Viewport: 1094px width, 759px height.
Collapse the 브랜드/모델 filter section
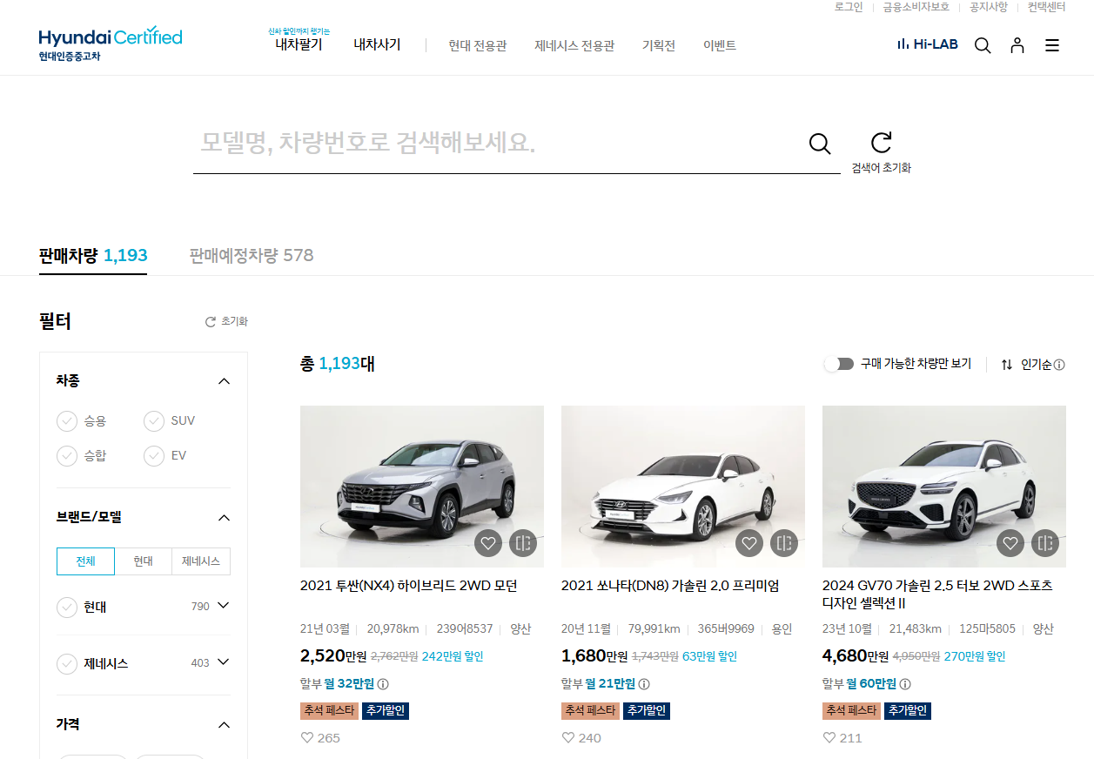(224, 518)
